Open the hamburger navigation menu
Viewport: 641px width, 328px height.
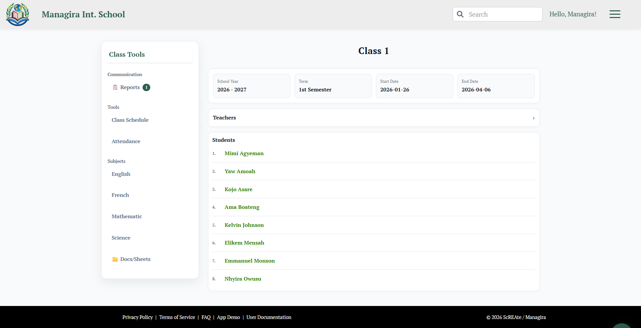pyautogui.click(x=615, y=14)
